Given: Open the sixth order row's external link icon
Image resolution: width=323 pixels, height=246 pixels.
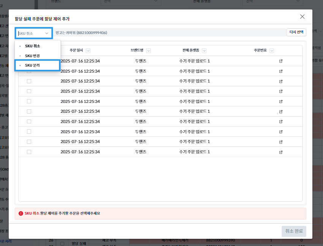Looking at the screenshot, I should [x=280, y=112].
